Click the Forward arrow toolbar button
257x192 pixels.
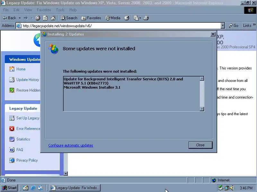(26, 18)
